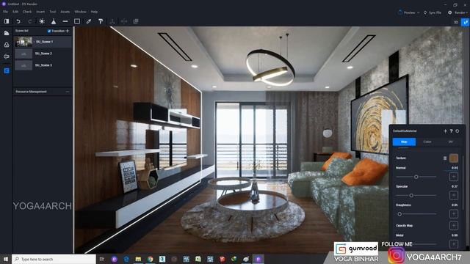Click paint roller icon in material panel
The height and width of the screenshot is (264, 470).
point(452,131)
